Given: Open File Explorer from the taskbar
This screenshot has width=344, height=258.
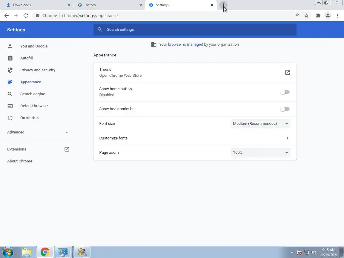Looking at the screenshot, I should tap(27, 252).
